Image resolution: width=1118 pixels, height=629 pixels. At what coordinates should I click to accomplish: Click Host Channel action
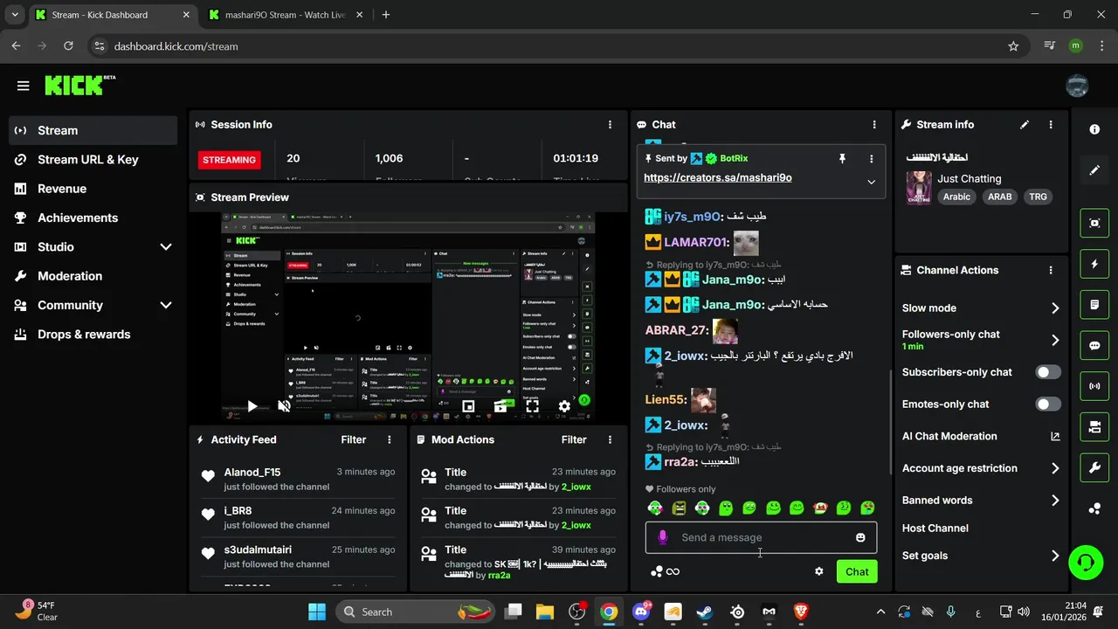click(x=935, y=528)
